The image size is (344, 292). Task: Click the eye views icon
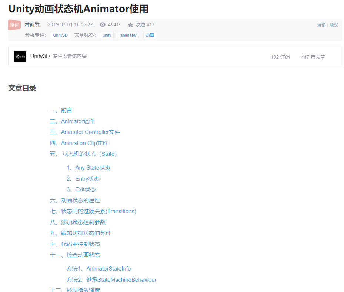pyautogui.click(x=103, y=24)
